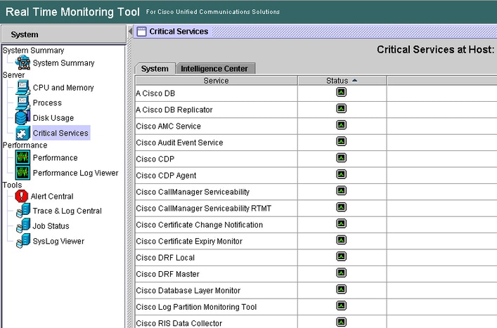Viewport: 497px width, 328px height.
Task: Select the Disk Usage database icon
Action: pos(22,118)
